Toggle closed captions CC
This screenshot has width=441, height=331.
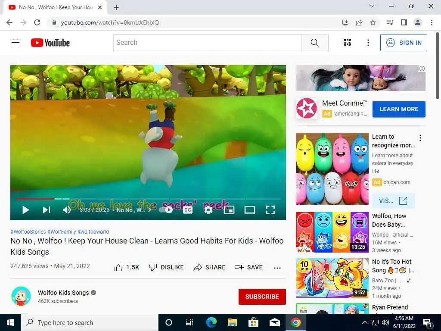tap(188, 210)
